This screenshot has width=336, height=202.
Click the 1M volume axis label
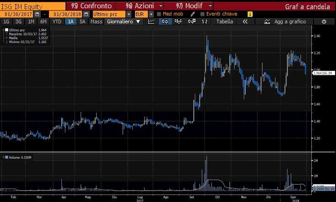point(316,176)
